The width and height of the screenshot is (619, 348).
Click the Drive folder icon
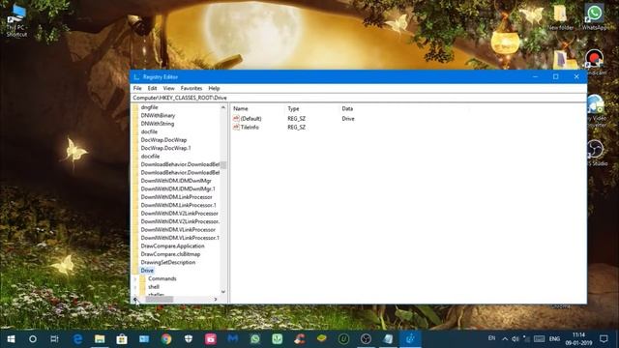pyautogui.click(x=135, y=271)
